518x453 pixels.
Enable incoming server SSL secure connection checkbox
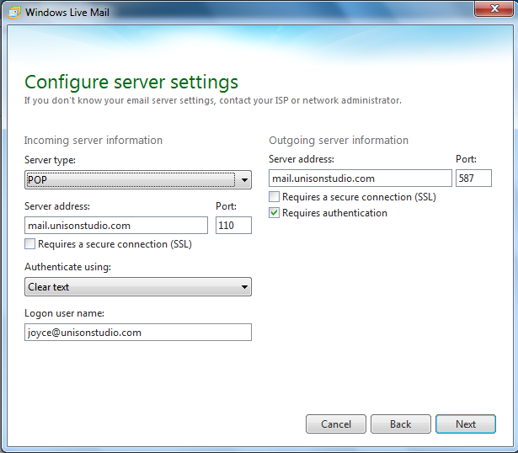click(x=29, y=244)
